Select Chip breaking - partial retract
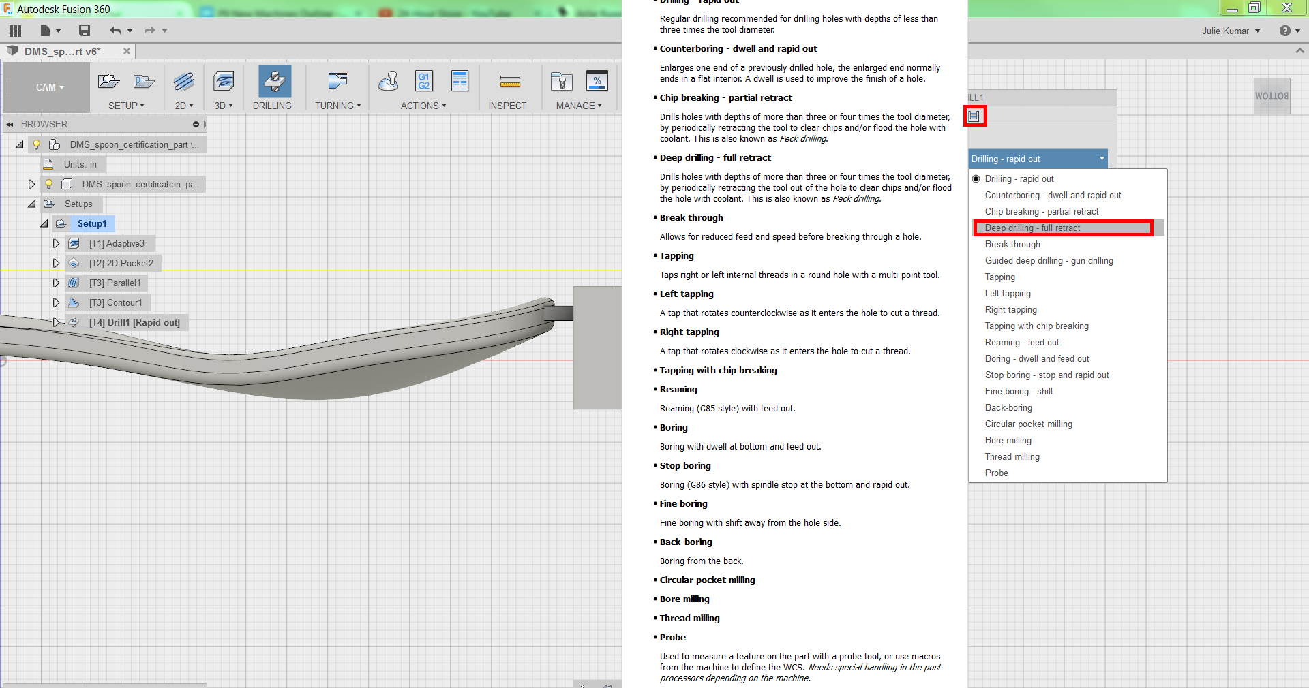The width and height of the screenshot is (1309, 688). pyautogui.click(x=1042, y=212)
